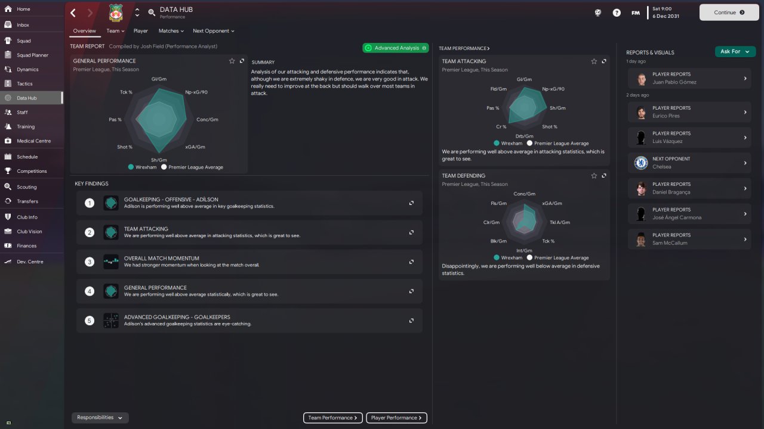Screen dimensions: 764x429
Task: Expand the Team Defending chart panel
Action: pos(604,176)
